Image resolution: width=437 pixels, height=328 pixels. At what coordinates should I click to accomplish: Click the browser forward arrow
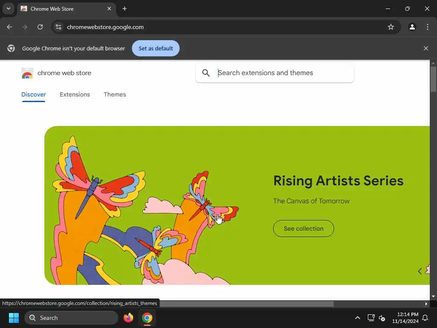(25, 27)
